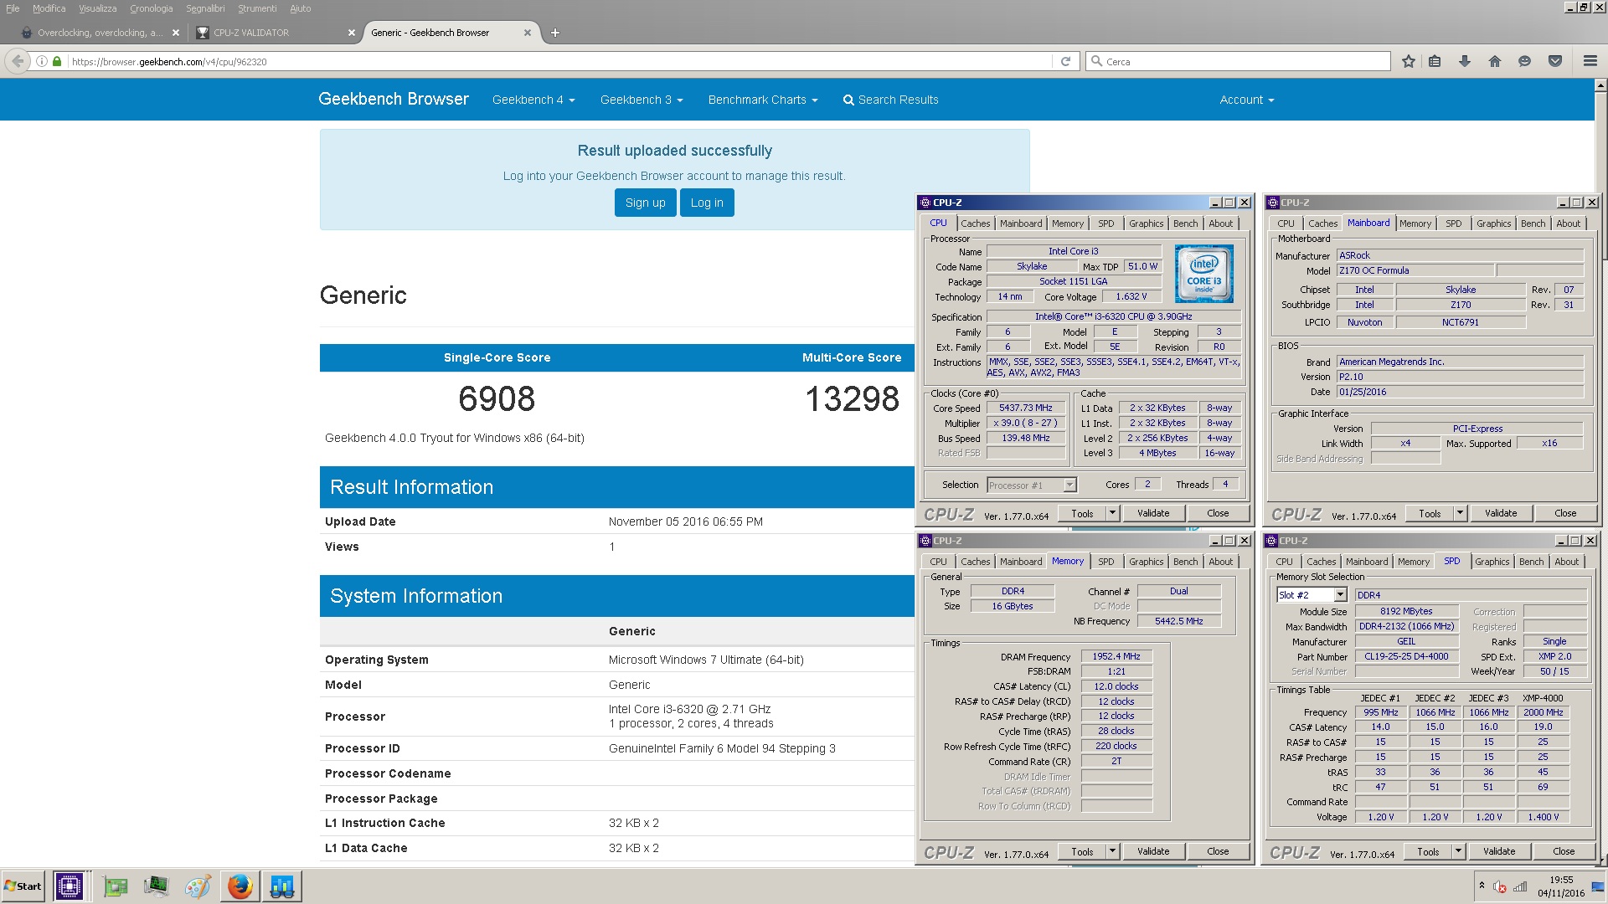The width and height of the screenshot is (1608, 904).
Task: Open the Segnalibri menu
Action: [x=205, y=8]
